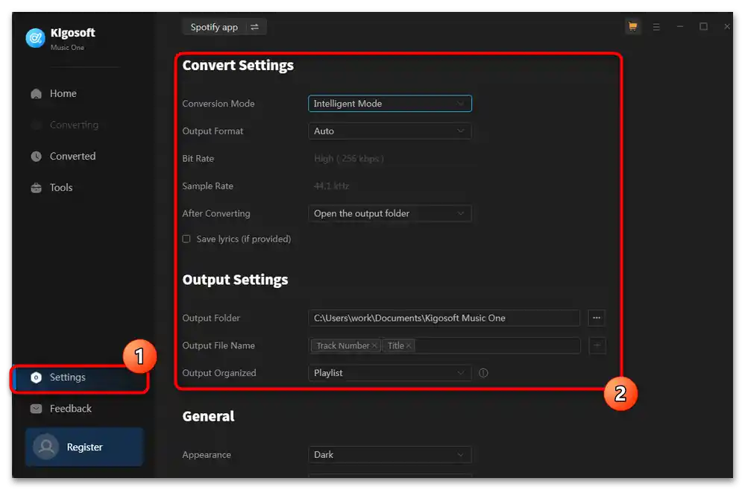Click the Output Organized info icon

[x=483, y=373]
